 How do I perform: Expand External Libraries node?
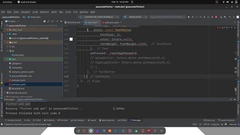[5, 93]
